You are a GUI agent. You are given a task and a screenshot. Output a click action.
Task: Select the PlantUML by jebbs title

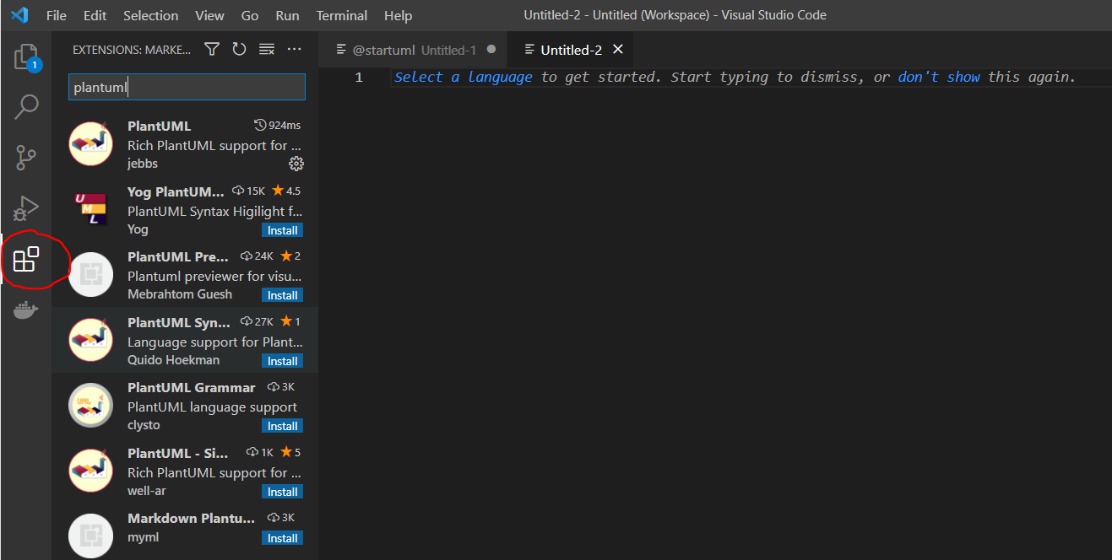(x=160, y=126)
